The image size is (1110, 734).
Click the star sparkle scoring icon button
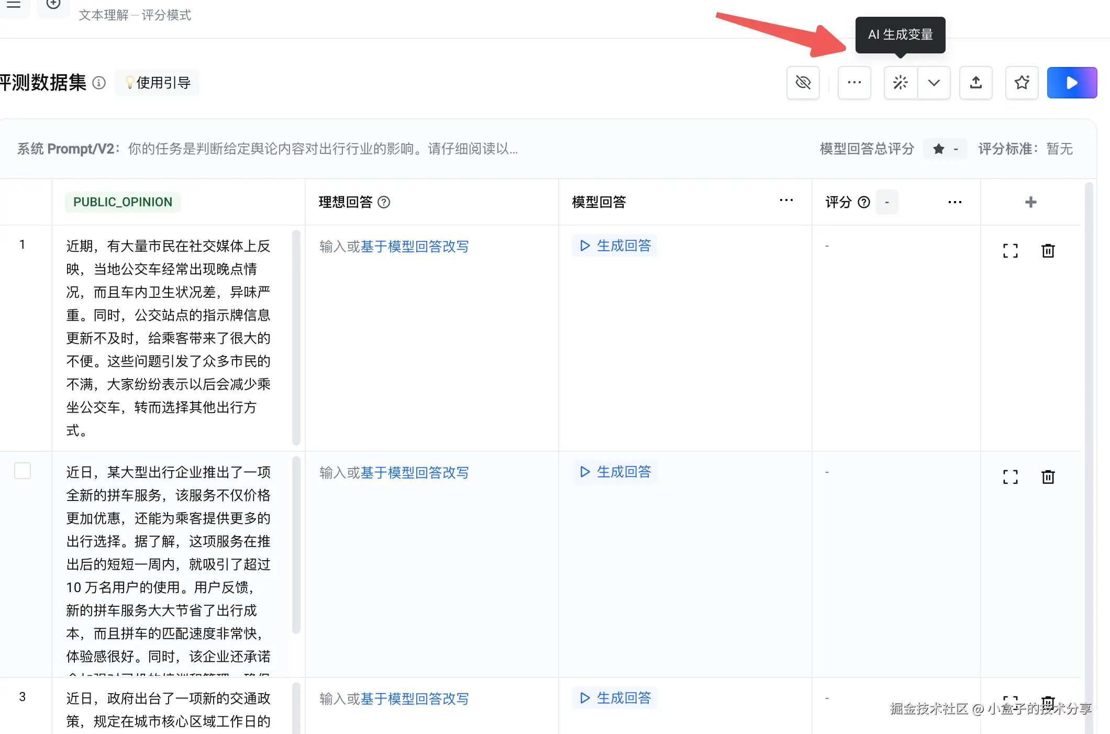pos(1022,83)
